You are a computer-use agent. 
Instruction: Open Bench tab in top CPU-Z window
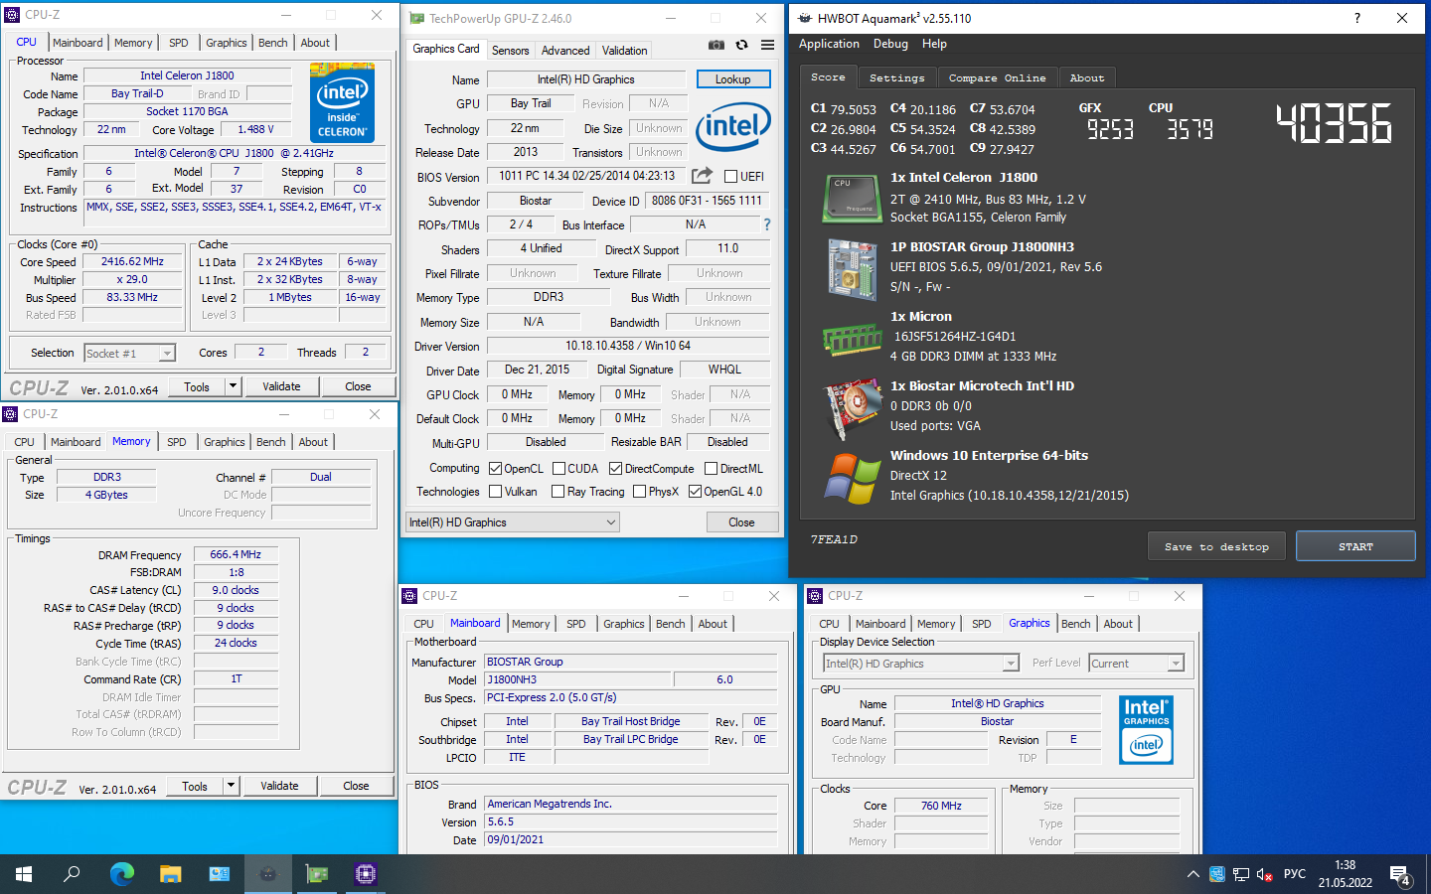click(x=272, y=43)
